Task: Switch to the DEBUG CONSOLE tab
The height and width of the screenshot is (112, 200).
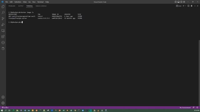Action: click(41, 6)
